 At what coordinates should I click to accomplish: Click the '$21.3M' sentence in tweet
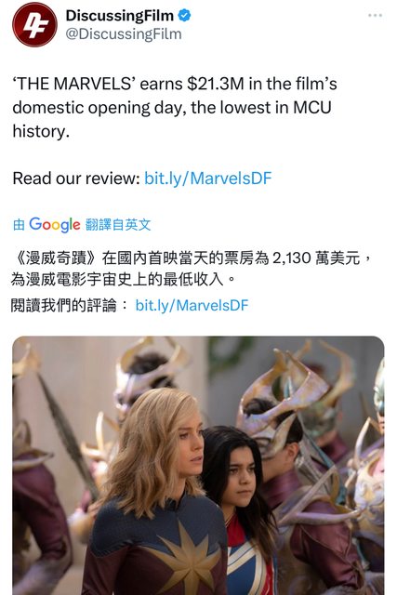coord(175,108)
